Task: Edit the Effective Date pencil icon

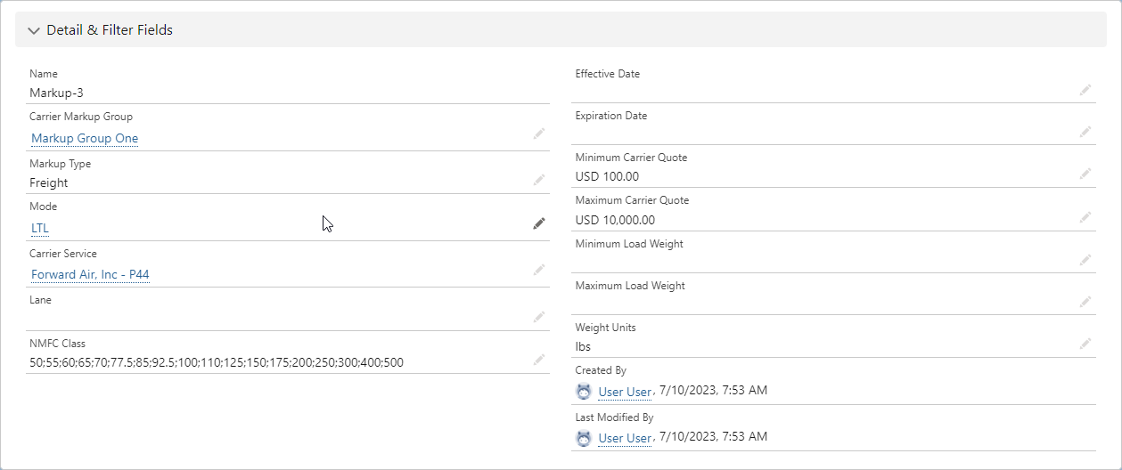Action: pyautogui.click(x=1085, y=90)
